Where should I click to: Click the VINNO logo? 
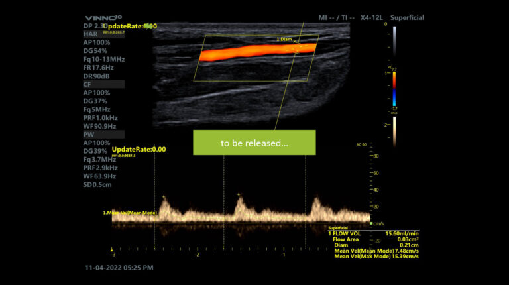coord(103,17)
